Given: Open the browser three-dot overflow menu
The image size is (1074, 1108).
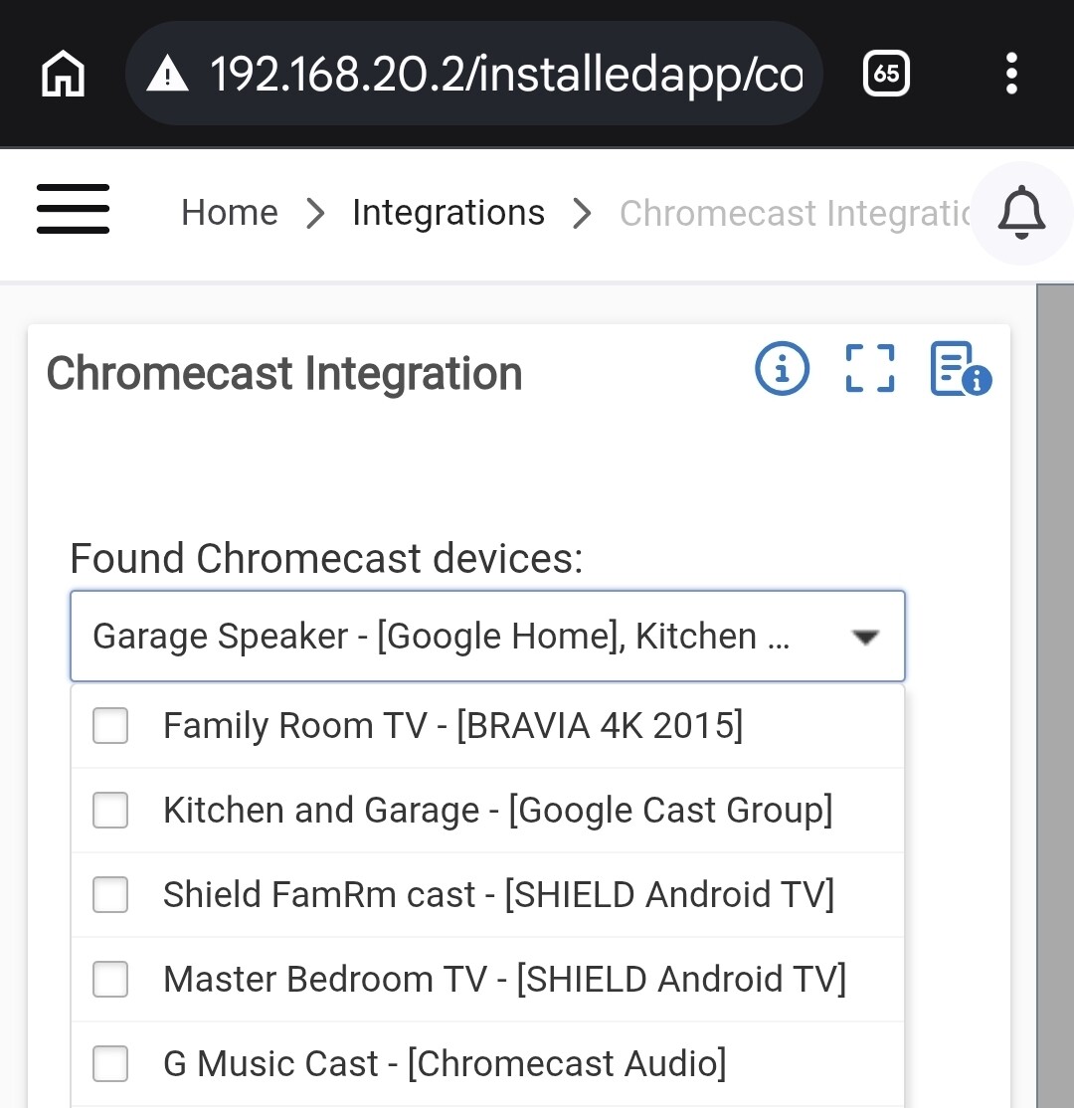Looking at the screenshot, I should [x=1011, y=73].
